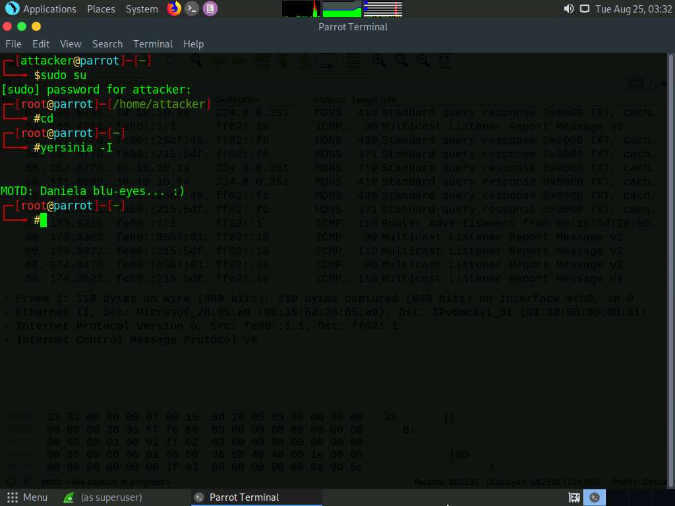Switch to Parrot Terminal taskbar item
Viewport: 675px width, 506px height.
pos(256,497)
